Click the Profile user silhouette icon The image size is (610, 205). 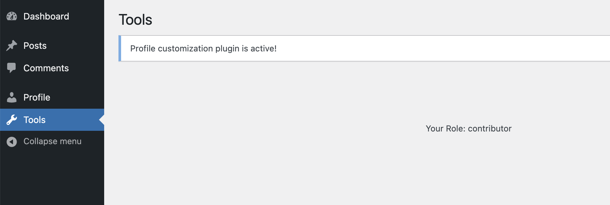pyautogui.click(x=12, y=97)
